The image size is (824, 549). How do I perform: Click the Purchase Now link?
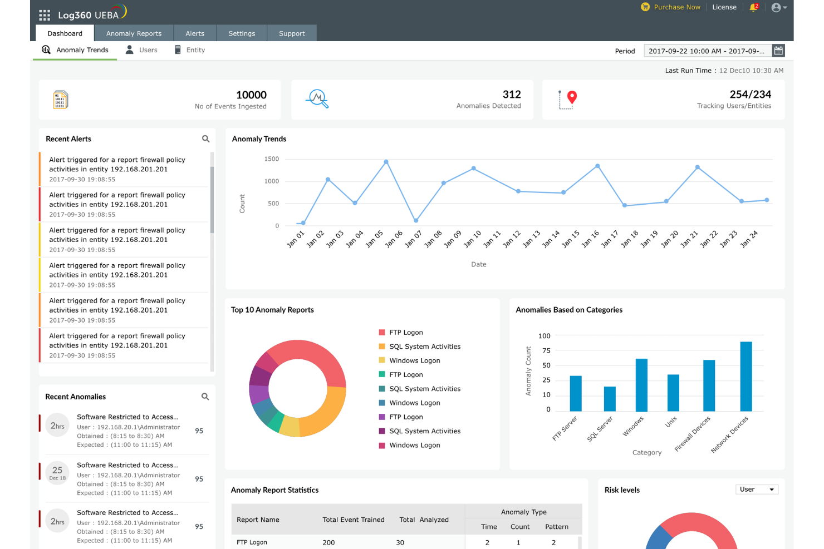coord(677,7)
